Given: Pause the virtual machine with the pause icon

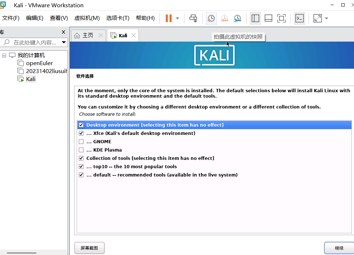Looking at the screenshot, I should [169, 18].
